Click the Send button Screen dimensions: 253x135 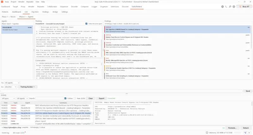pyautogui.click(x=248, y=91)
